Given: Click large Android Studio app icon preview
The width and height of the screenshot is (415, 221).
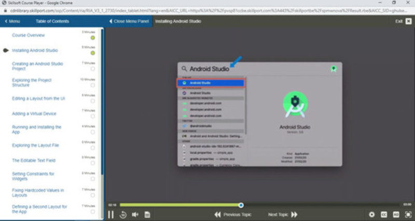Looking at the screenshot, I should point(295,105).
